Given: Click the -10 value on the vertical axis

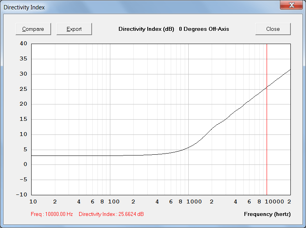Looking at the screenshot, I should [21, 194].
